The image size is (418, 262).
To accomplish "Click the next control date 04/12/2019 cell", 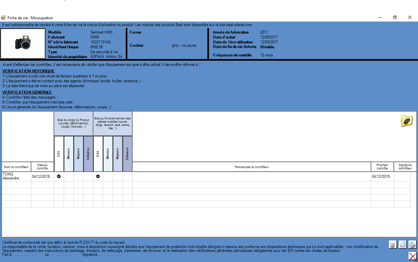I will 382,177.
